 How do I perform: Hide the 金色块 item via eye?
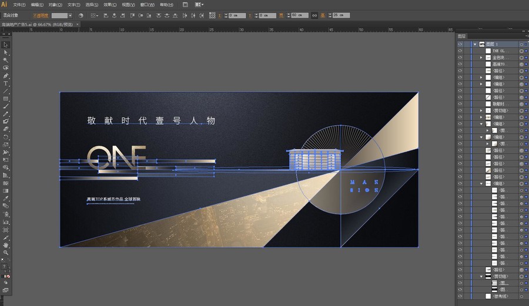[x=460, y=58]
